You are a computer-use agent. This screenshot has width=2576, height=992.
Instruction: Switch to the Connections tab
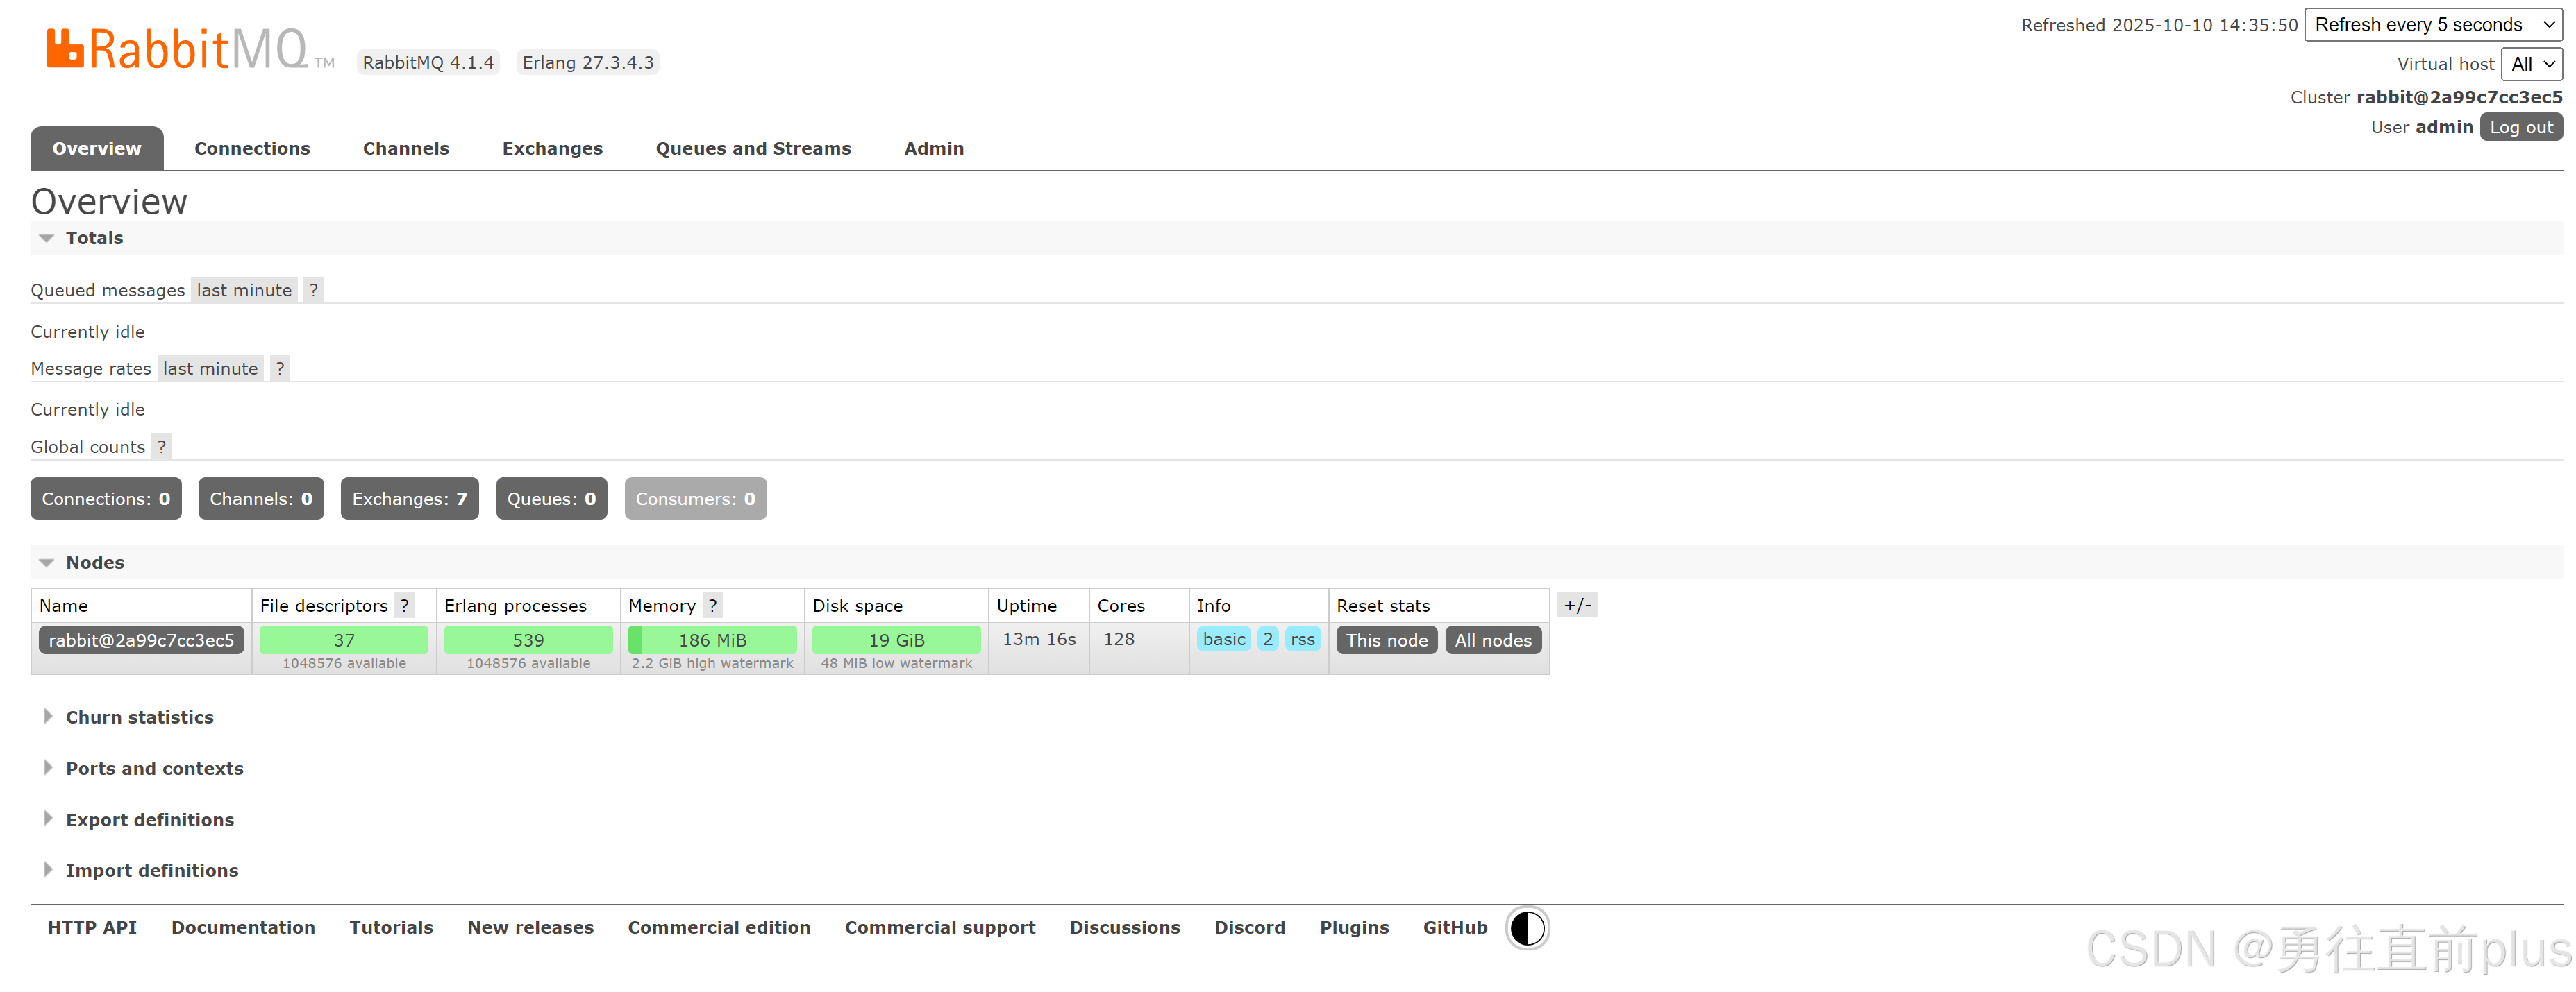point(252,149)
